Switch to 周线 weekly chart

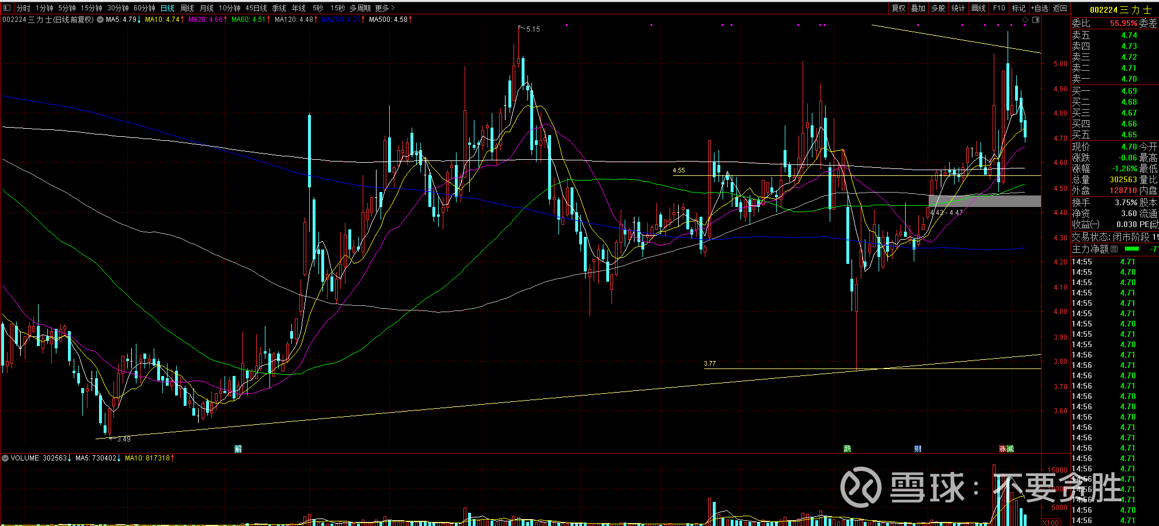(x=187, y=8)
